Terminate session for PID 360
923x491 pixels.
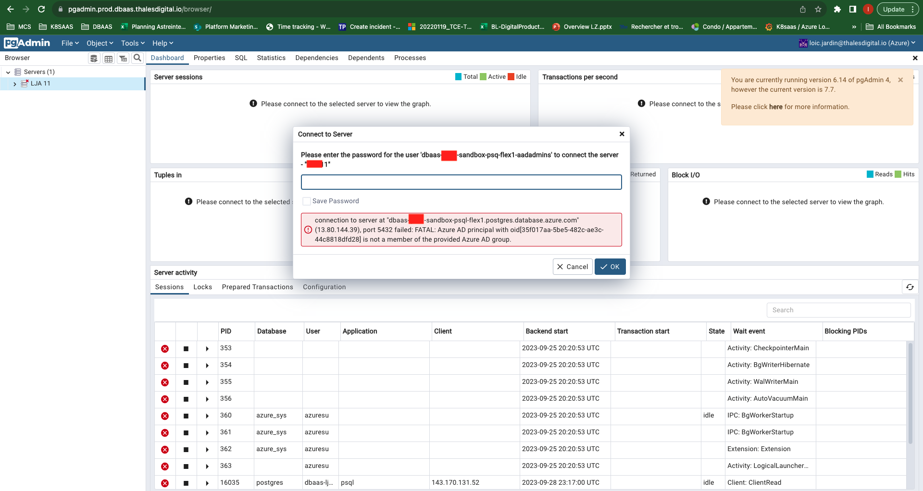pos(165,416)
